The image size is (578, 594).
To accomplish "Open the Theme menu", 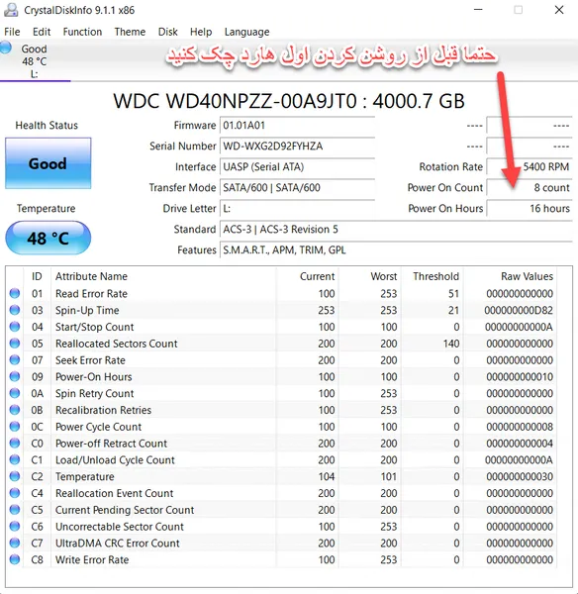I will coord(130,32).
